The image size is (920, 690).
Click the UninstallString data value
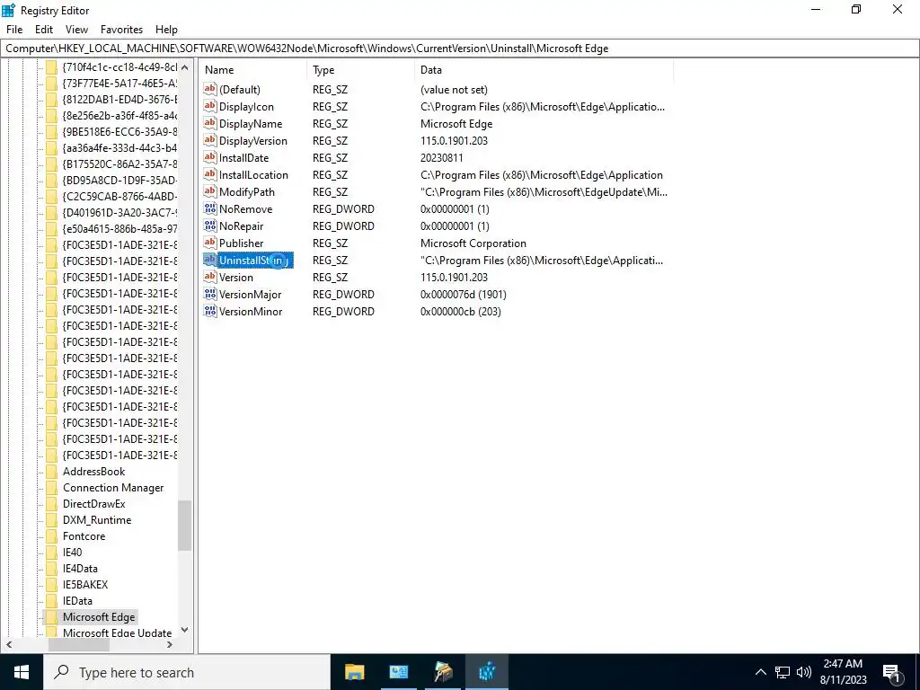(x=542, y=260)
